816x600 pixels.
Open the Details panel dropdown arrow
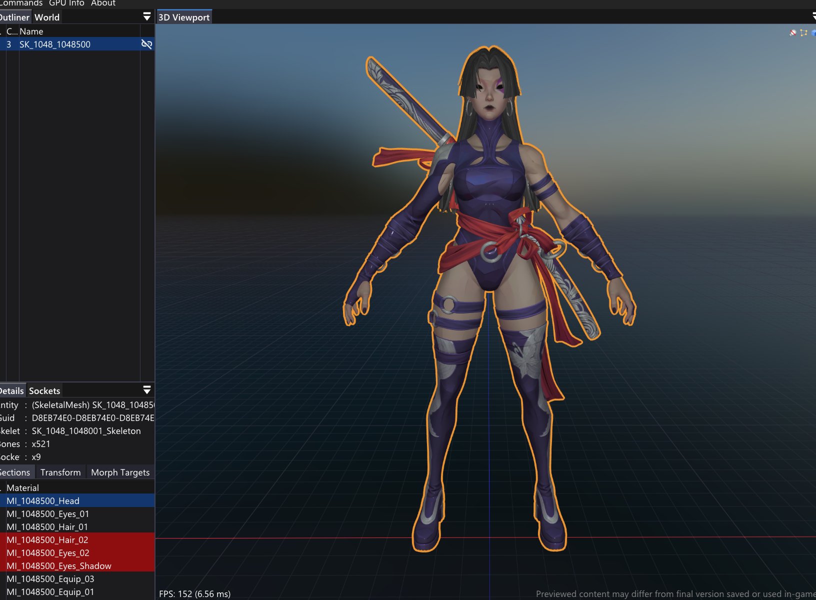[146, 390]
